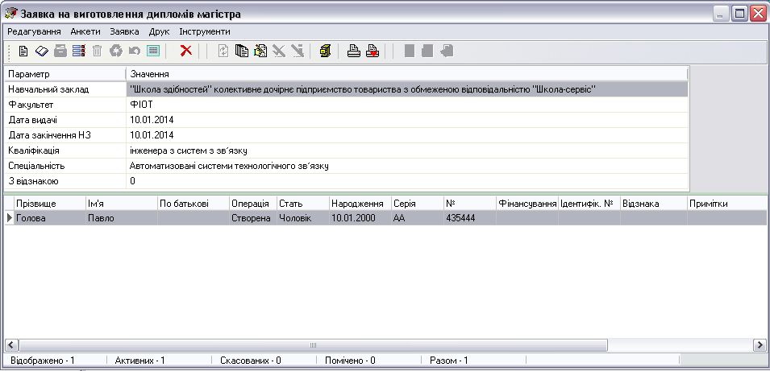Click the horizontal scrollbar thumb

[313, 345]
